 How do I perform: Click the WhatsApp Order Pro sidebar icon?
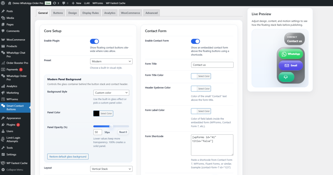3,76
